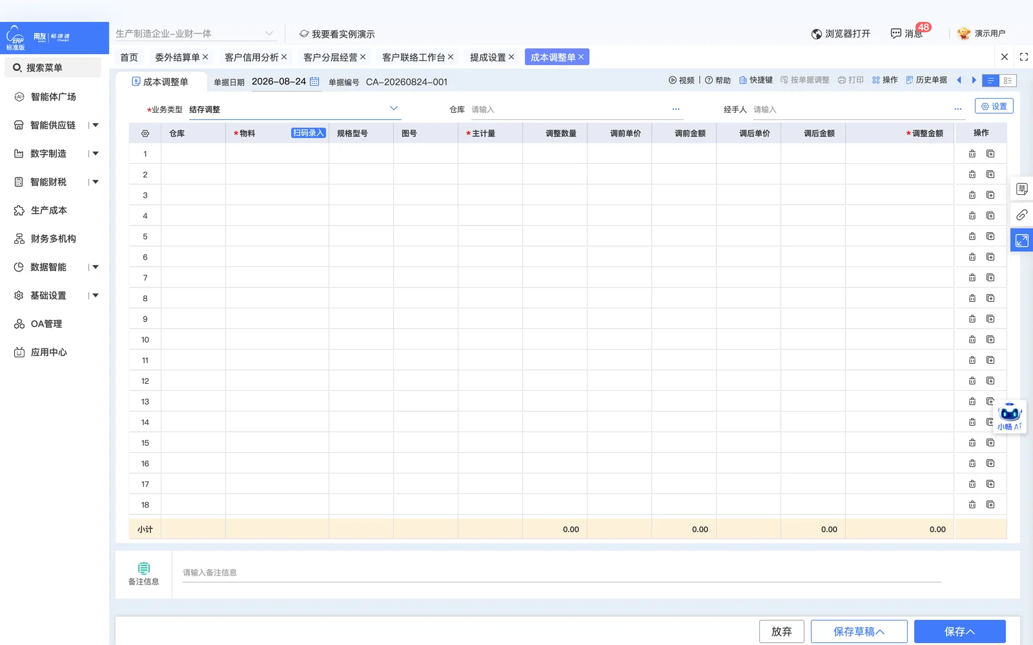Open the 演示用户 user menu
Image resolution: width=1033 pixels, height=645 pixels.
tap(982, 34)
